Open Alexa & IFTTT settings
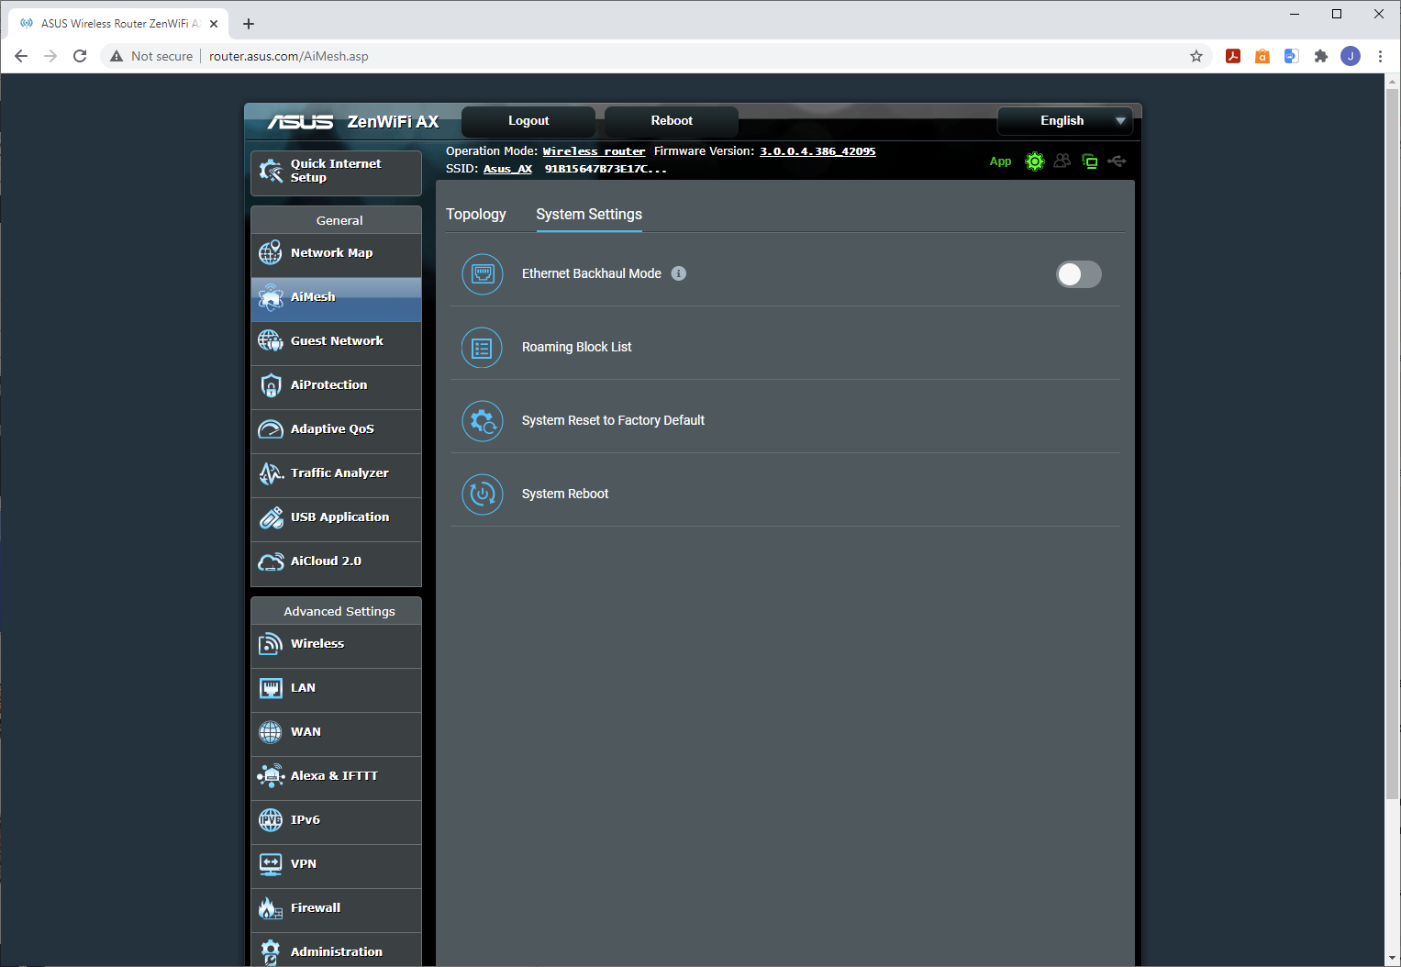The width and height of the screenshot is (1401, 967). click(x=336, y=776)
